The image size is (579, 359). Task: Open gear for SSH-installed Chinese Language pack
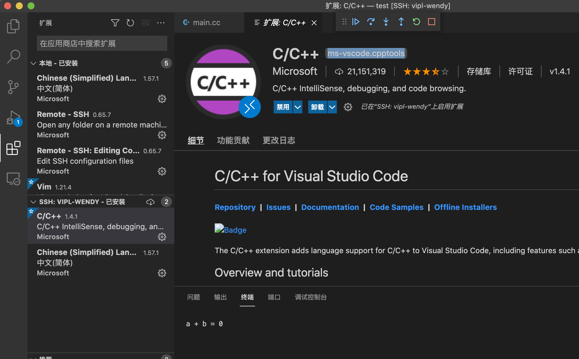[162, 273]
